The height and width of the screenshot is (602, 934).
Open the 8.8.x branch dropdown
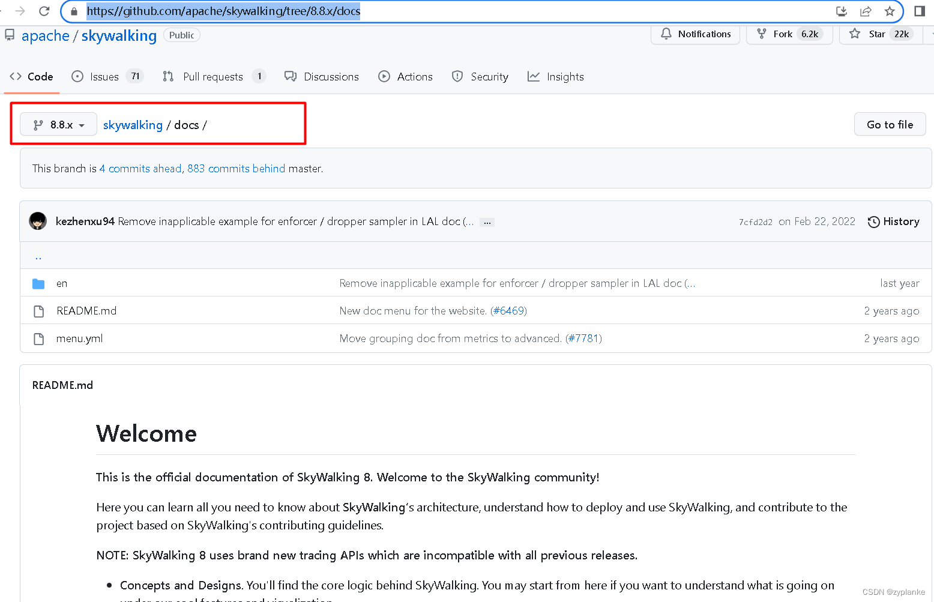(58, 124)
